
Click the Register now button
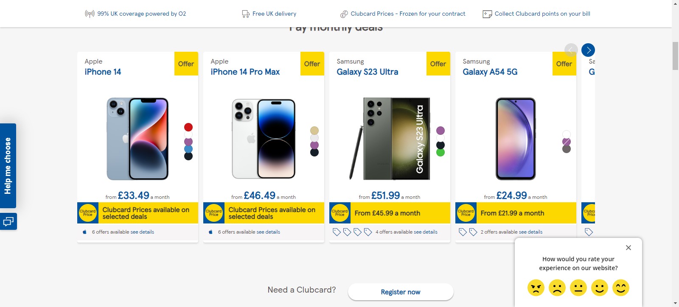point(401,292)
